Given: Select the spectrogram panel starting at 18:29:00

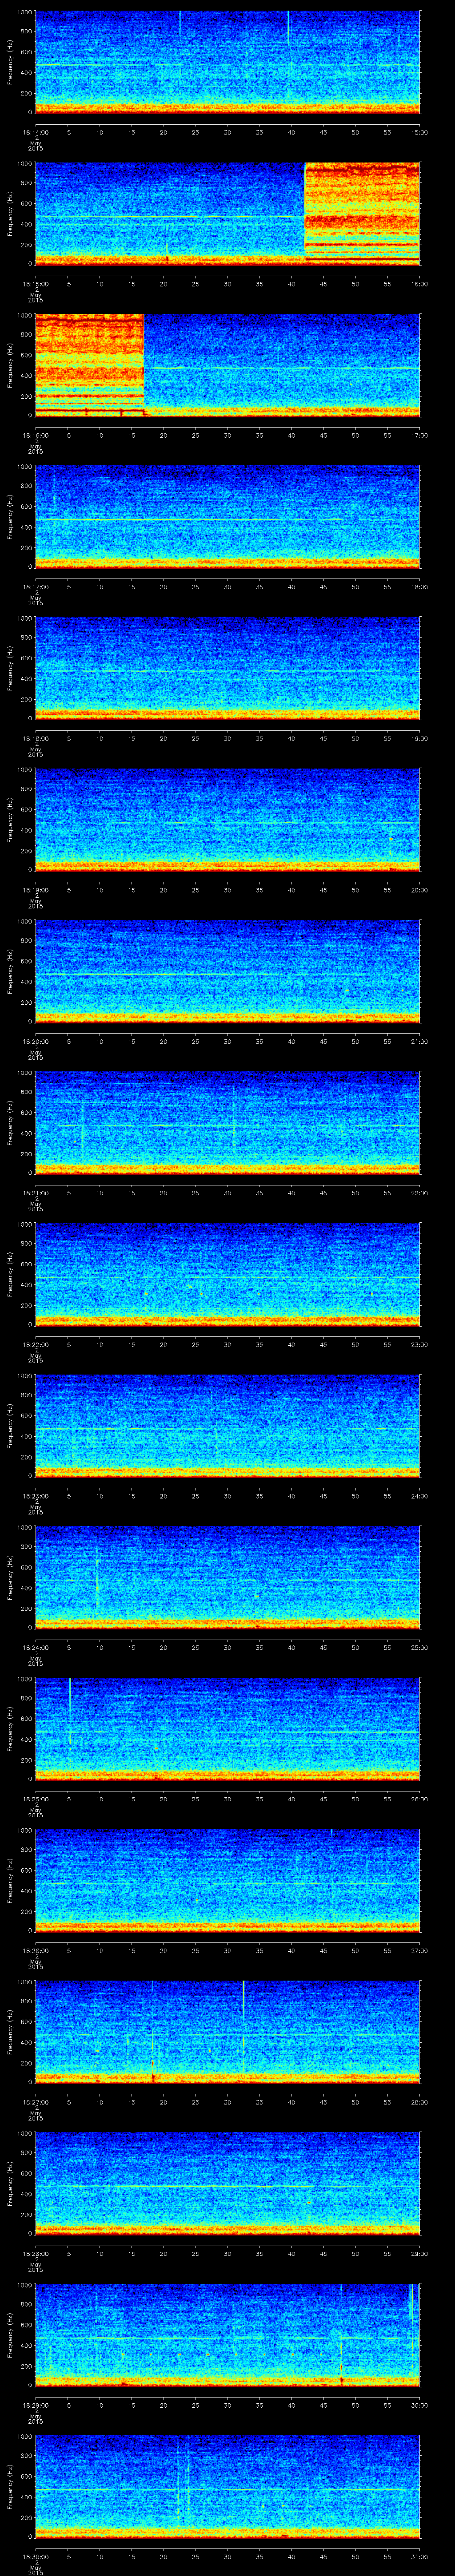Looking at the screenshot, I should coord(227,2334).
